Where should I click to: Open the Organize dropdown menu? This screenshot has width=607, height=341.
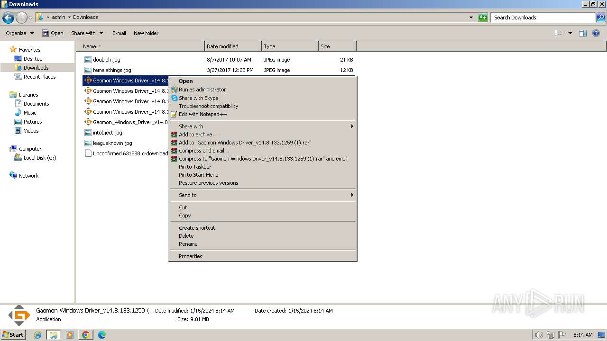point(19,33)
